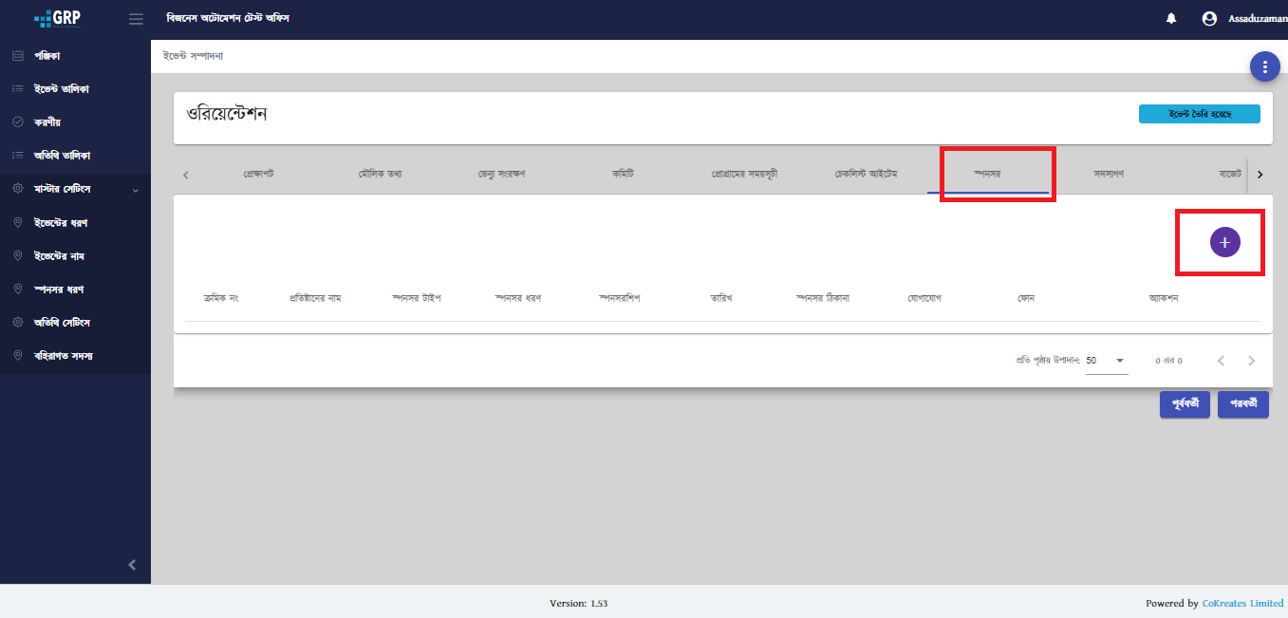
Task: Click the GRP logo
Action: (58, 18)
